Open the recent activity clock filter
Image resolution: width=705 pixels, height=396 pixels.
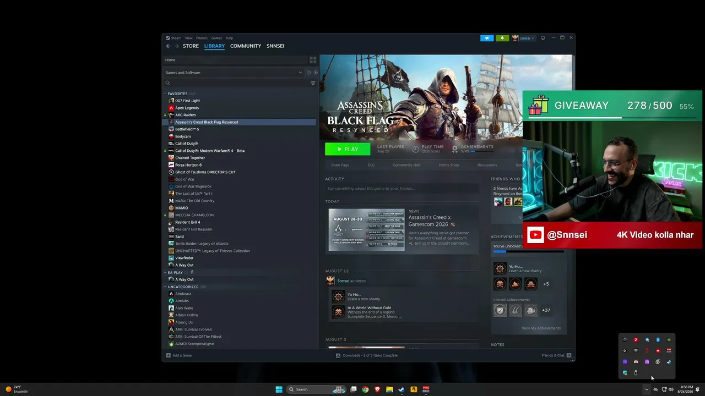click(x=308, y=73)
